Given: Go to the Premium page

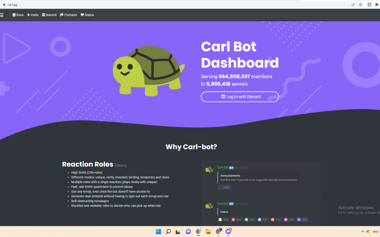Looking at the screenshot, I should (x=68, y=15).
